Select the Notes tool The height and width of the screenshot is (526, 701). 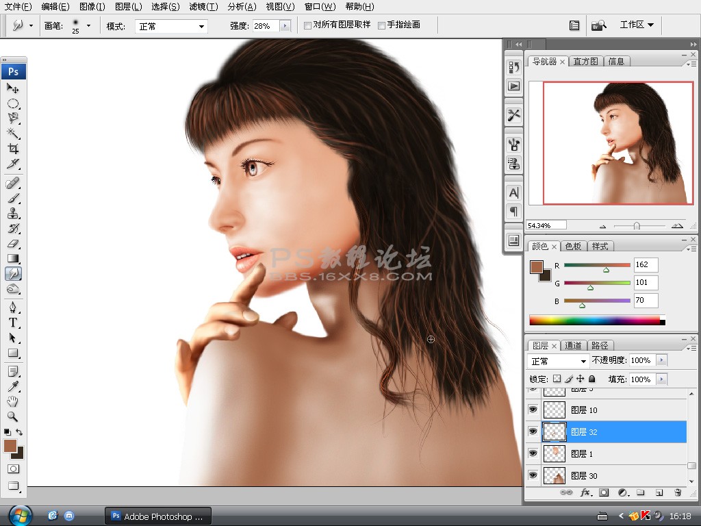coord(12,372)
